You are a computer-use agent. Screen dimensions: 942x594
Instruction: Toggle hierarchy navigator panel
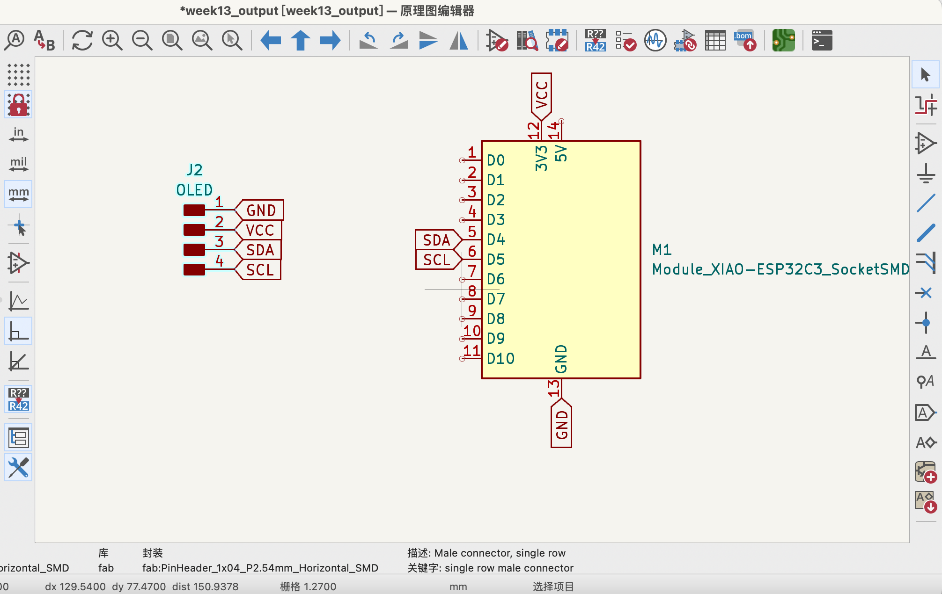pos(19,438)
